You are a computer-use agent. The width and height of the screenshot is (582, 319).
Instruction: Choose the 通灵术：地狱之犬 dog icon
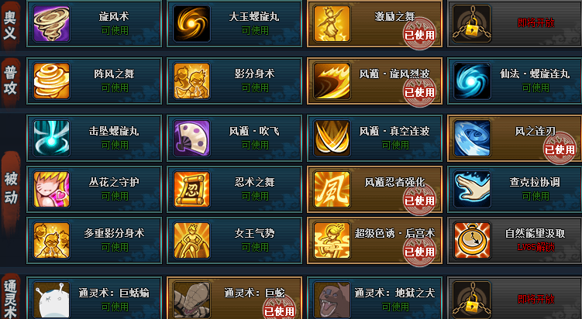coord(332,300)
